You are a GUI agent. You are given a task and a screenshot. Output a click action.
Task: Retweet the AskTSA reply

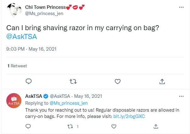pyautogui.click(x=71, y=126)
